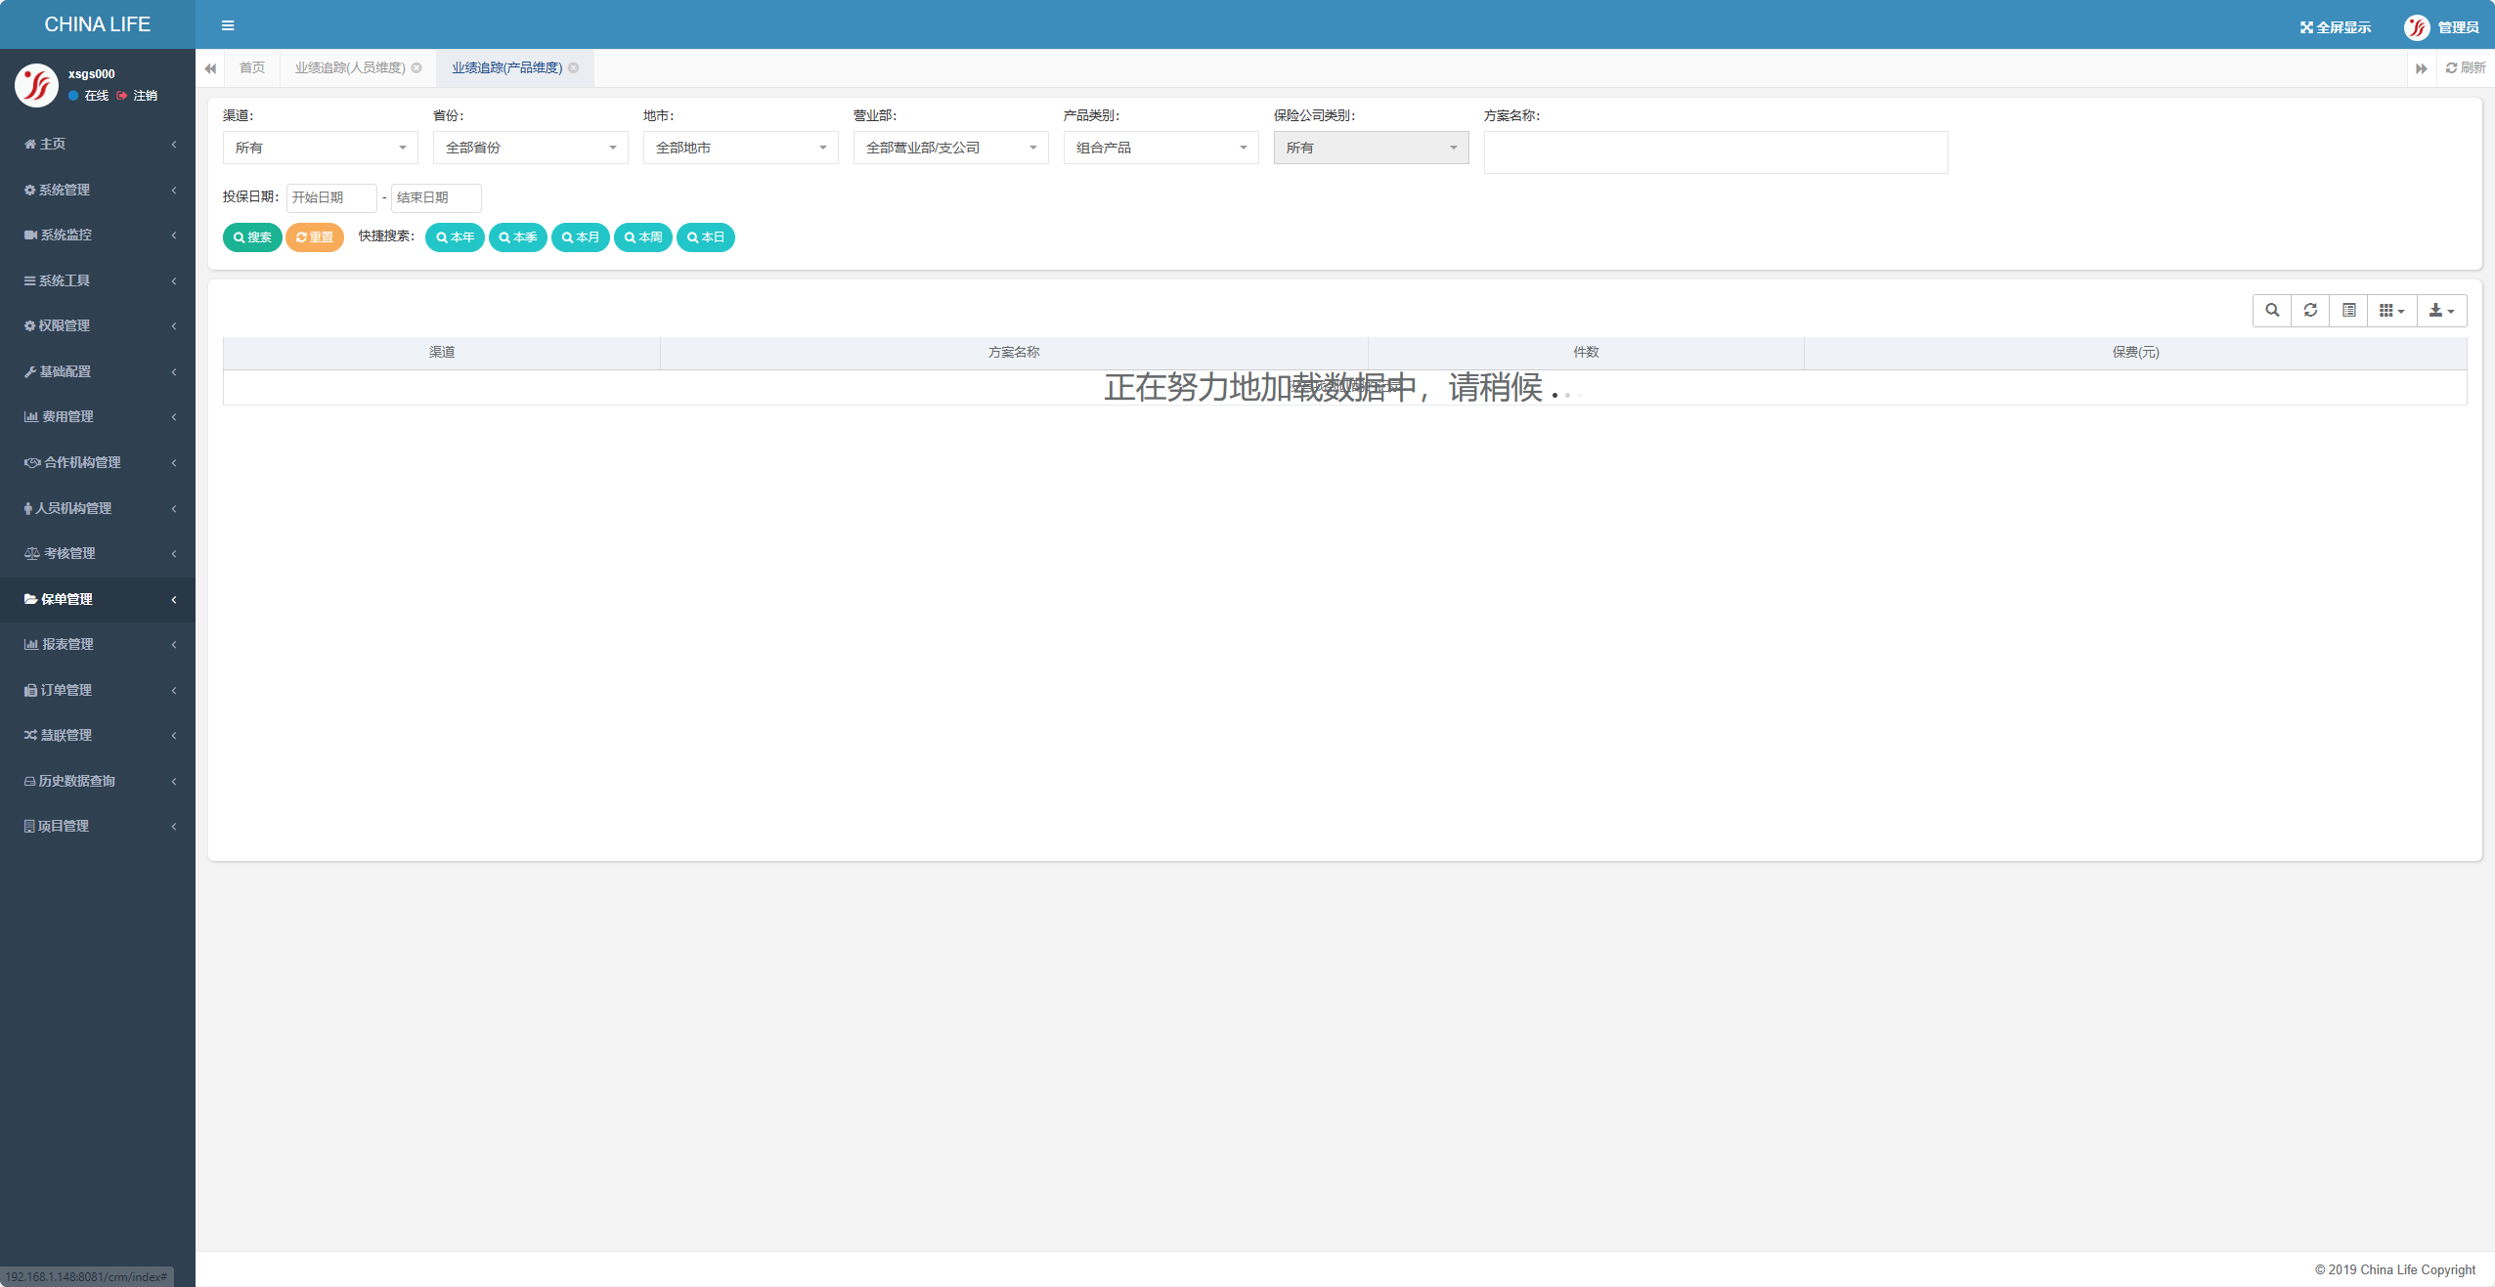
Task: Quick search 本季
Action: (x=518, y=237)
